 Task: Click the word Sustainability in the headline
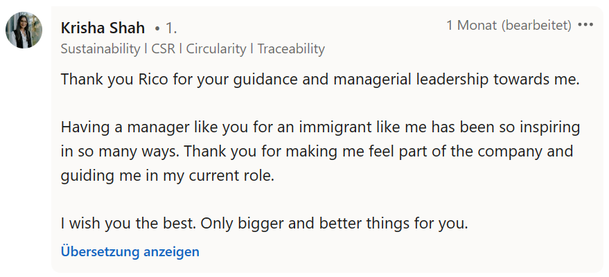pyautogui.click(x=100, y=49)
